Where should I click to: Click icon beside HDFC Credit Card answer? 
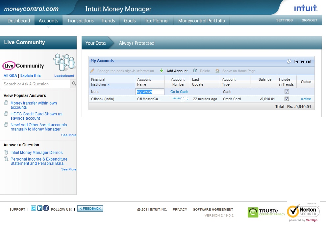click(x=6, y=113)
